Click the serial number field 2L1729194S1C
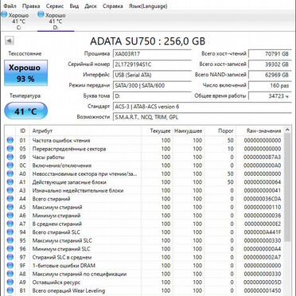The width and height of the screenshot is (296, 296). [152, 64]
